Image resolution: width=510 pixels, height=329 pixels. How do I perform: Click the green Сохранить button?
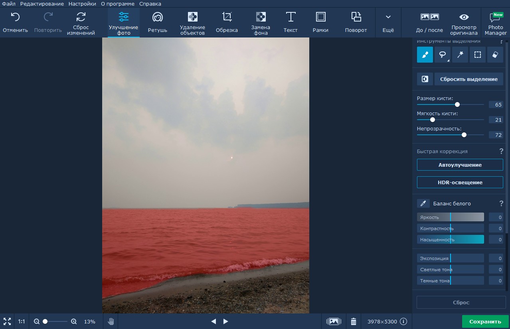pyautogui.click(x=485, y=321)
